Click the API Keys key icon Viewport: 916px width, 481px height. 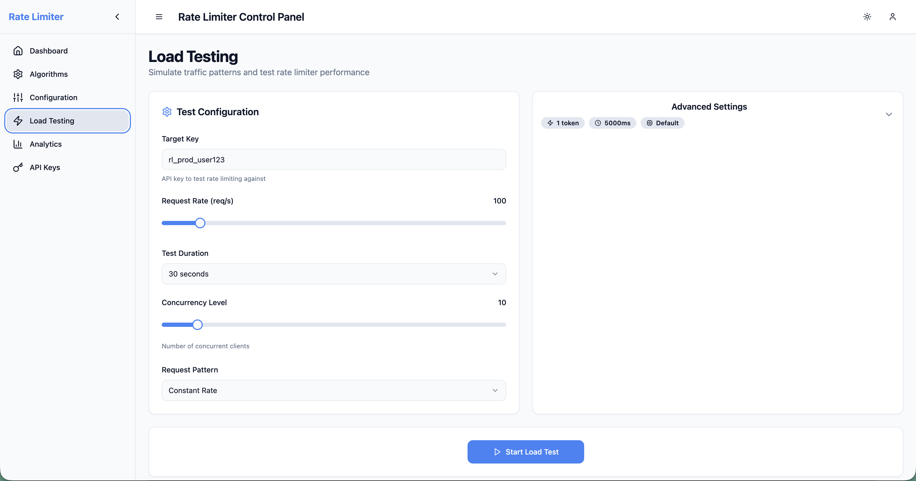[x=18, y=167]
